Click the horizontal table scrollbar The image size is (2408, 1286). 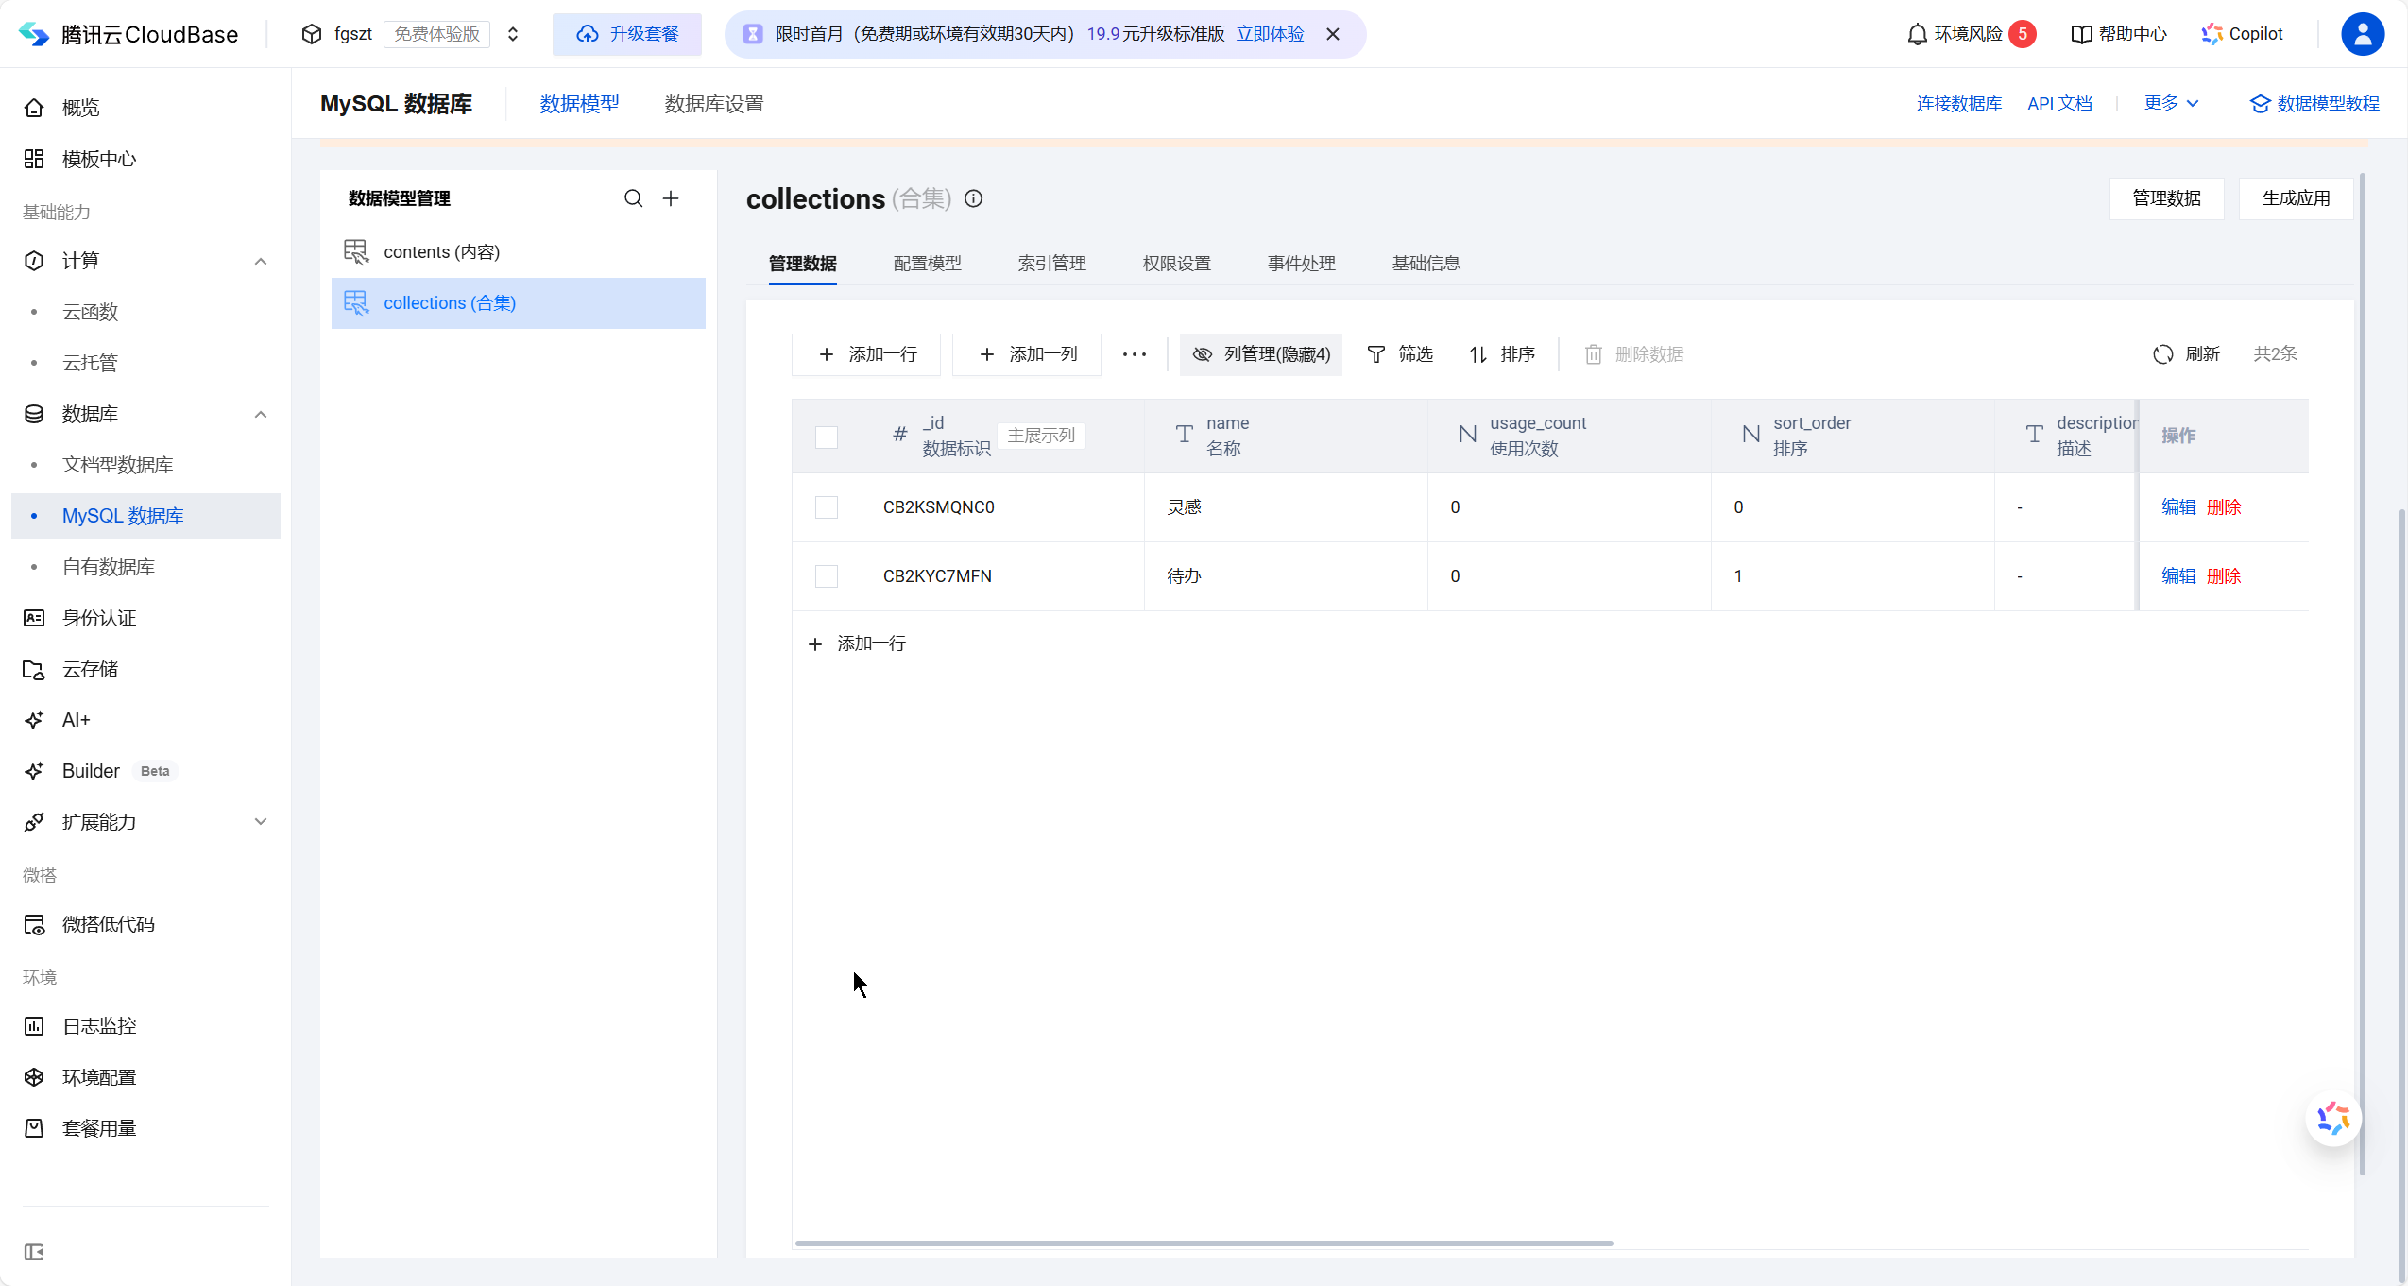pyautogui.click(x=1204, y=1243)
